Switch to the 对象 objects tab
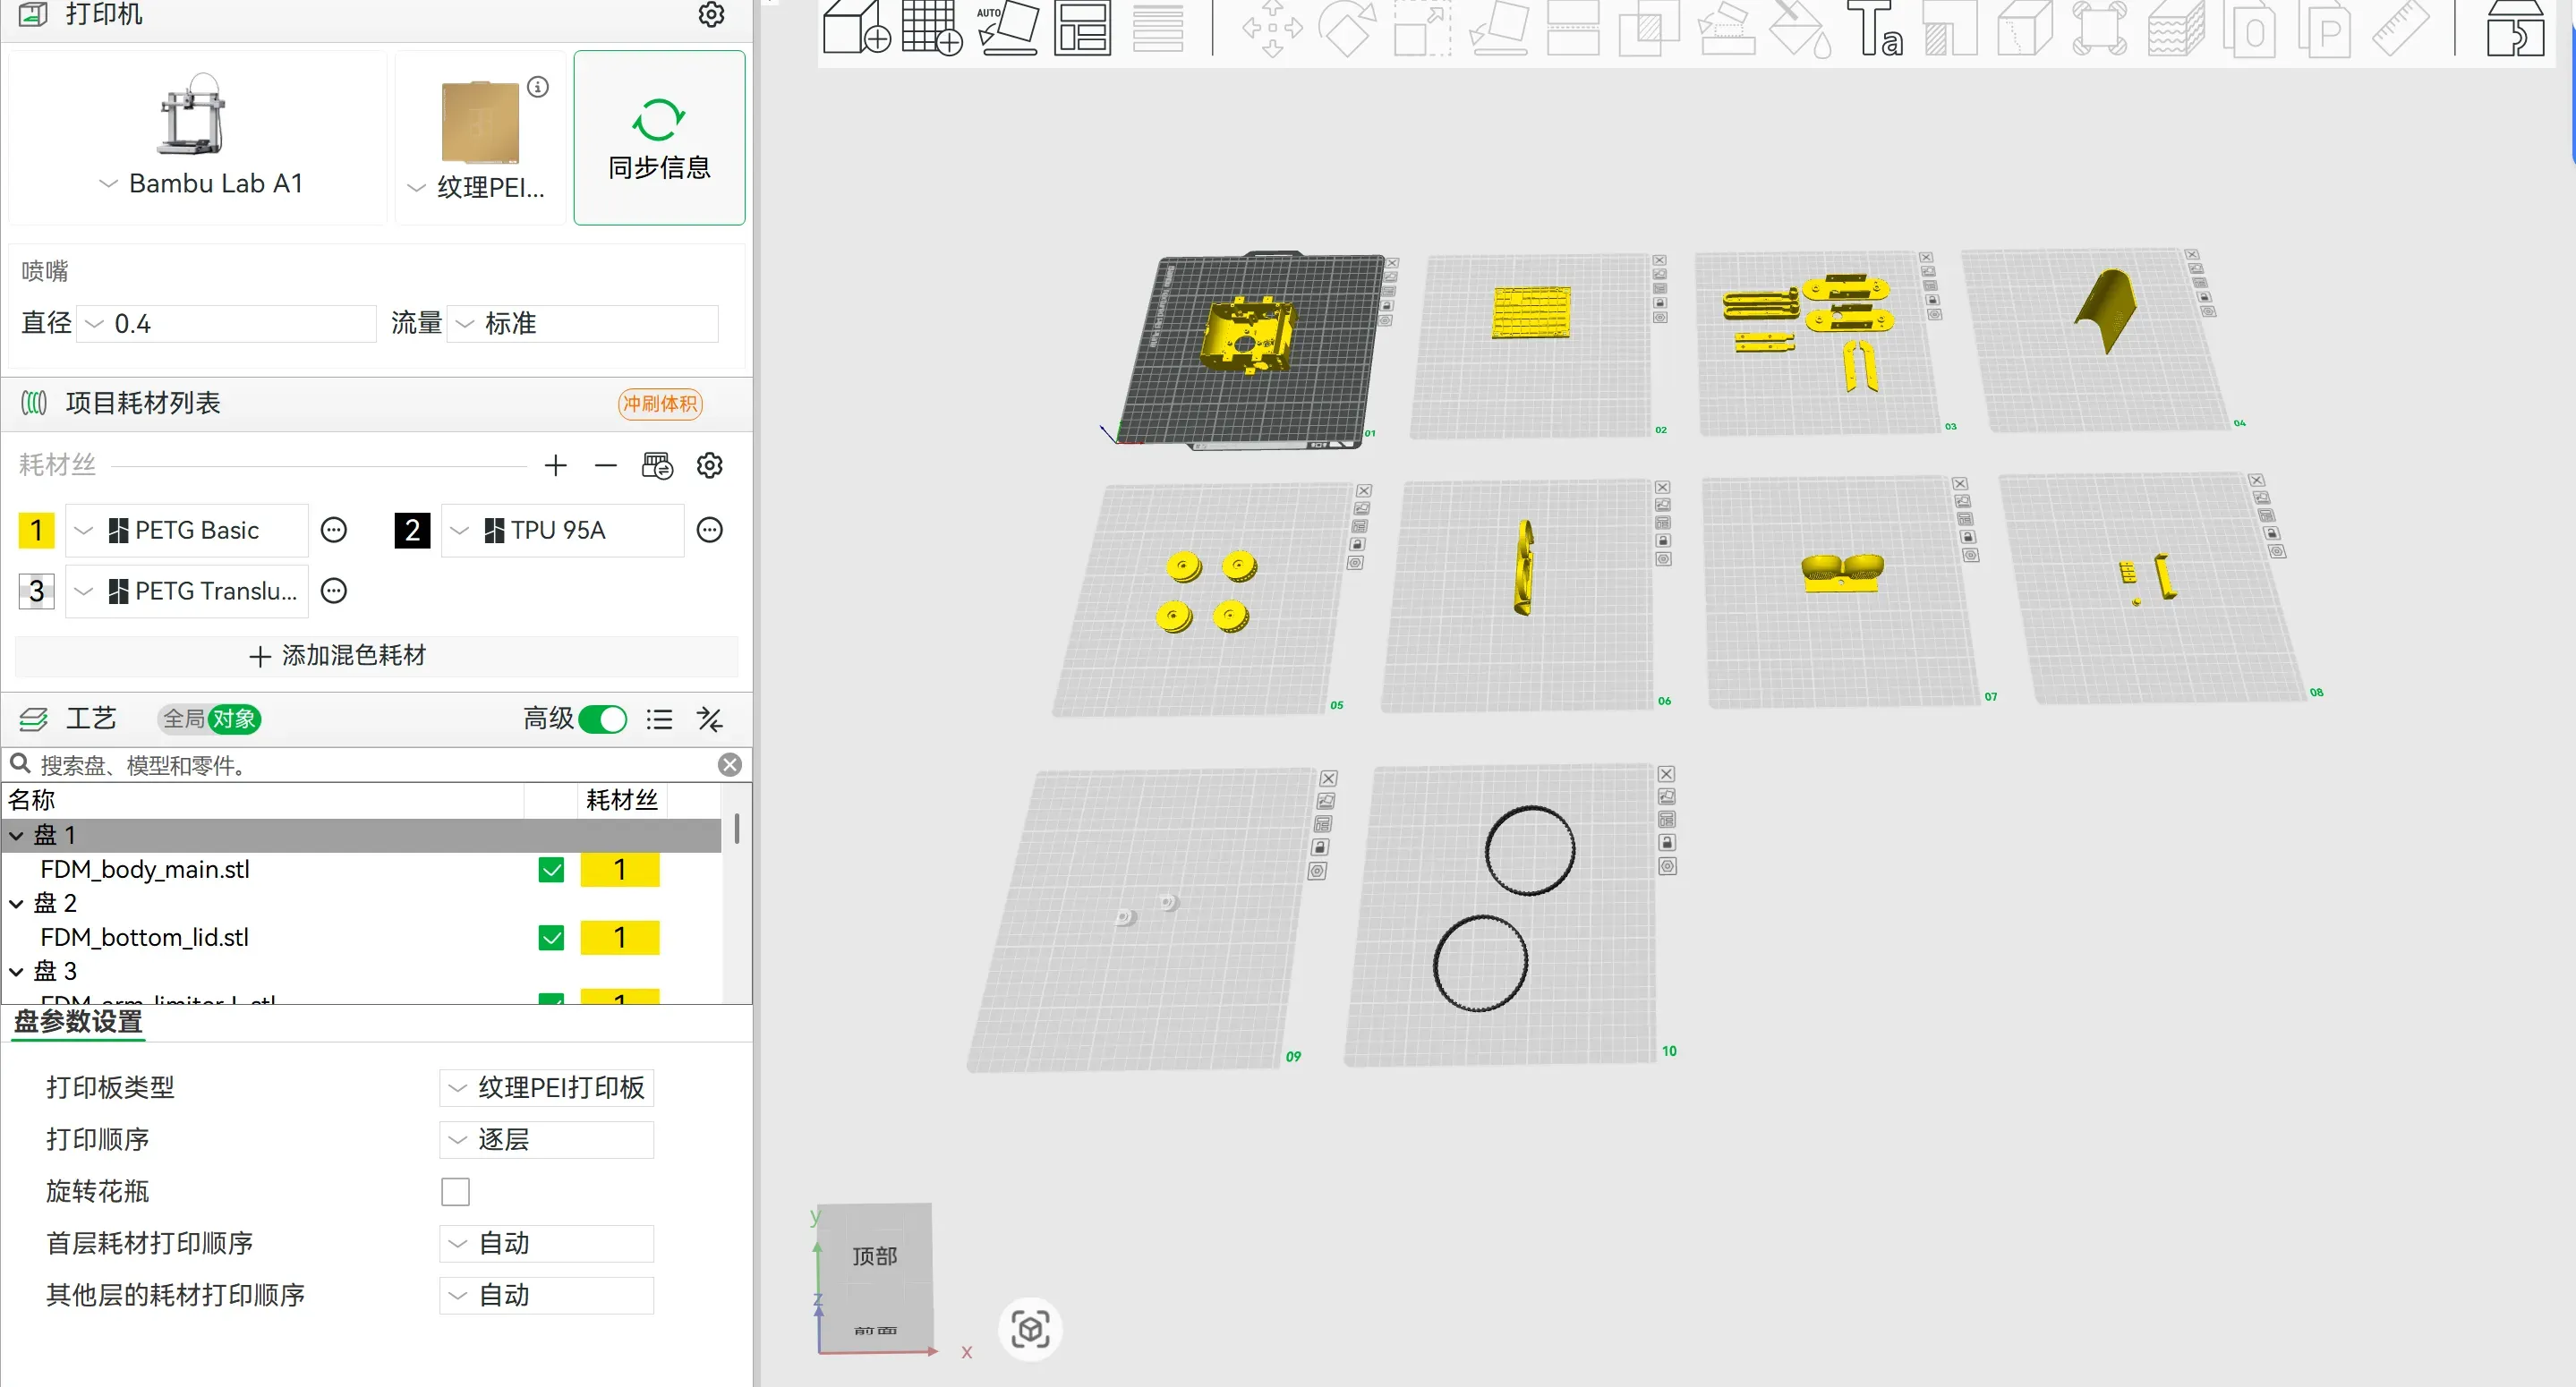Viewport: 2576px width, 1387px height. coord(234,719)
